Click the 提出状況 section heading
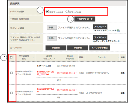This screenshot has width=128, height=103. (15, 4)
